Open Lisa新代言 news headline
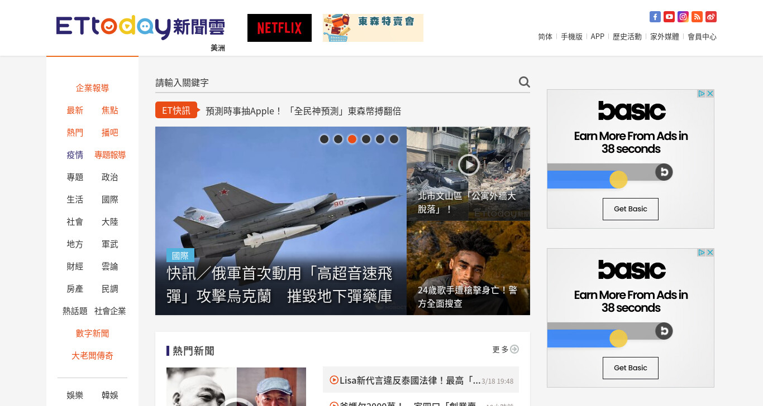 coord(410,380)
